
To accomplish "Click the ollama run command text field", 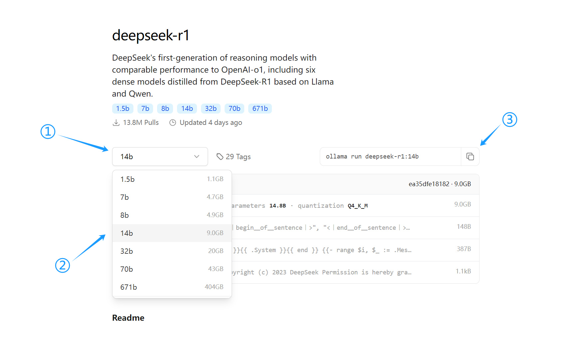I will pos(390,157).
